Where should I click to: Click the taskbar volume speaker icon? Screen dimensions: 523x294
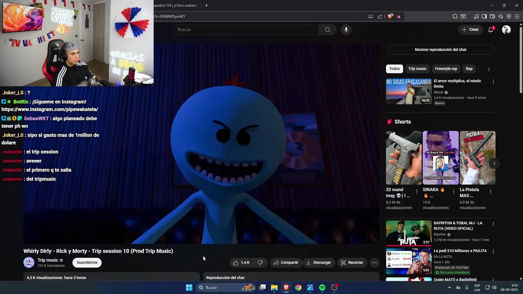click(494, 287)
